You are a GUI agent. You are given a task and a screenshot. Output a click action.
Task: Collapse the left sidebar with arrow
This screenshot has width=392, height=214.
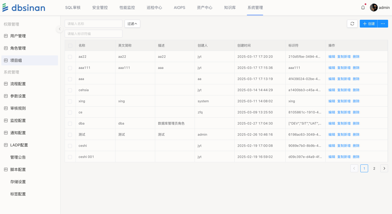click(59, 29)
